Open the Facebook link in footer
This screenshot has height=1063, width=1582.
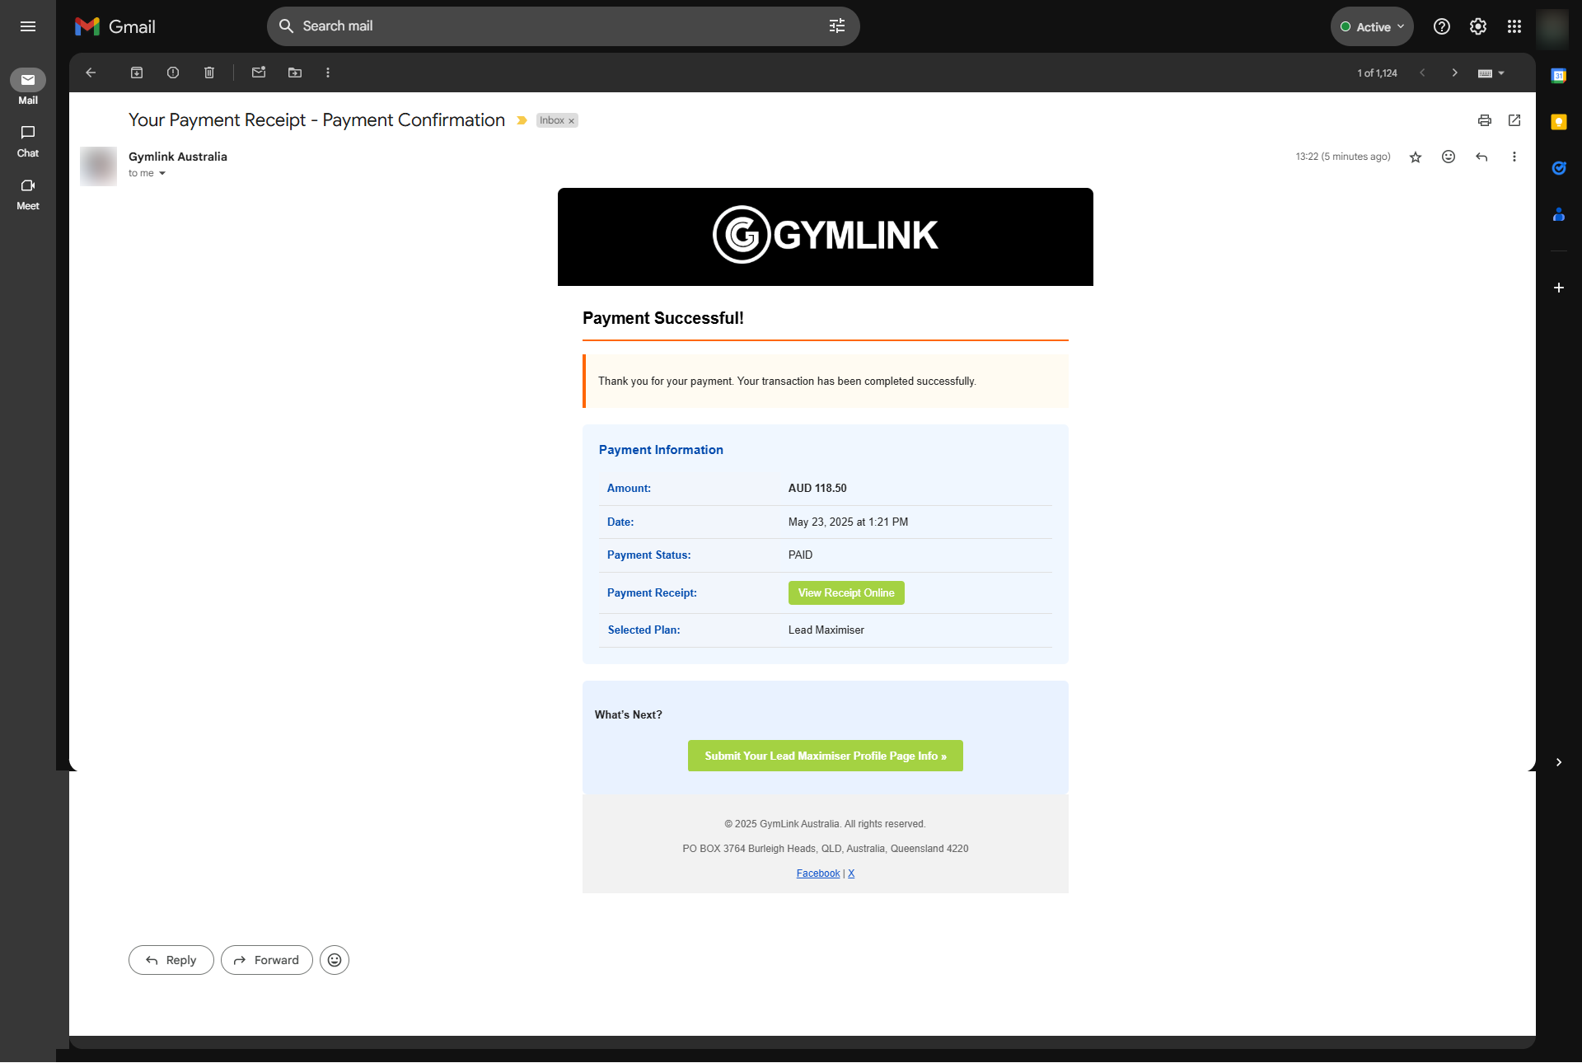[x=817, y=873]
